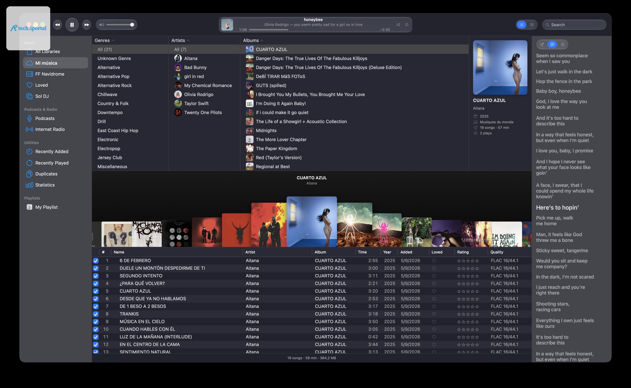Love the DUELE UN MONTÓN track heart

tap(434, 268)
